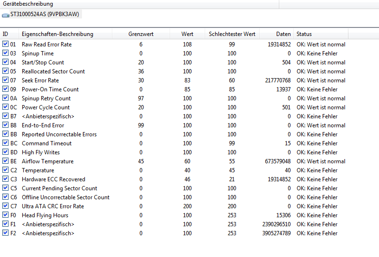Toggle the C3 Hardware ECC Recovered checkbox
379x257 pixels.
pos(5,179)
